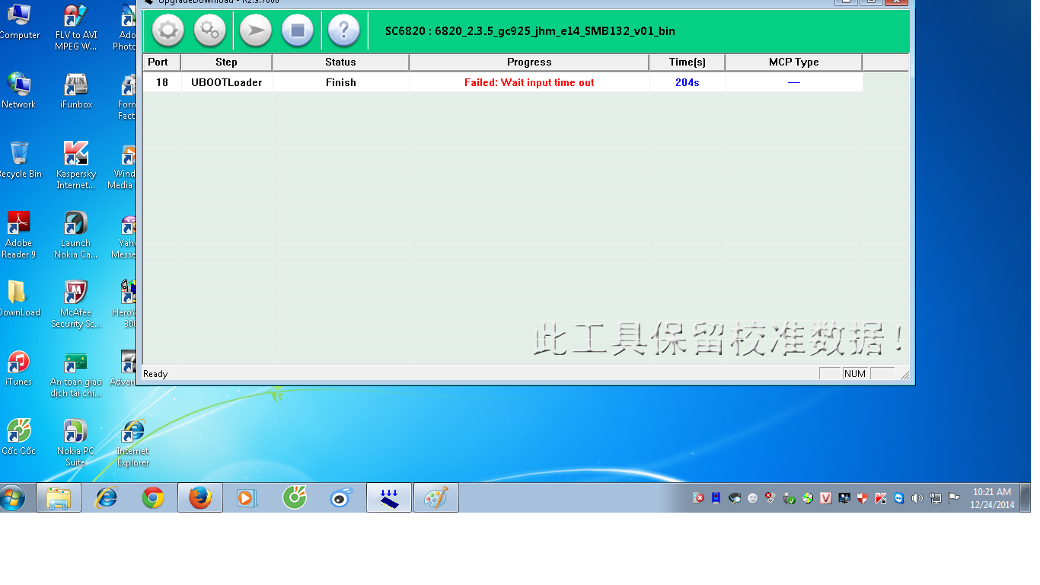Click the Step column header

(x=226, y=62)
